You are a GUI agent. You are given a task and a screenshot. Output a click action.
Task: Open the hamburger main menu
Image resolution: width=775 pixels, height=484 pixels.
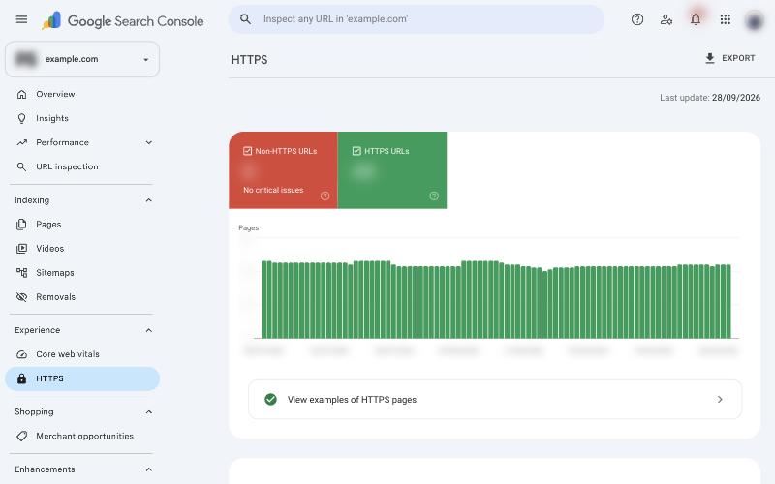pyautogui.click(x=21, y=19)
